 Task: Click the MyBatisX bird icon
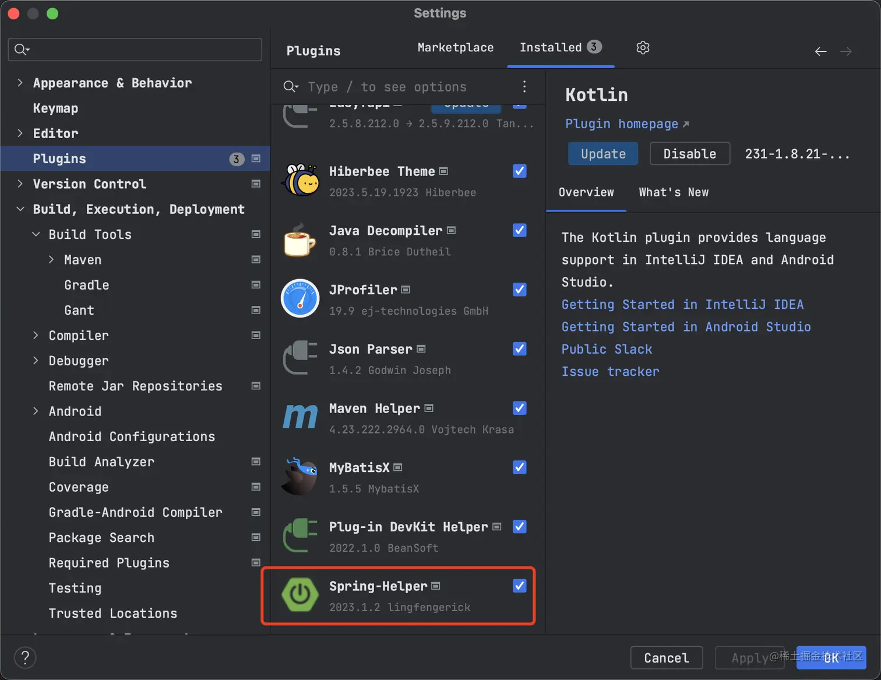300,477
